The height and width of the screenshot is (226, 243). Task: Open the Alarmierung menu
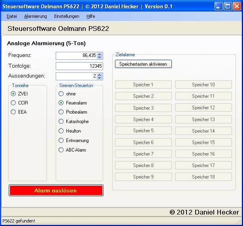36,16
